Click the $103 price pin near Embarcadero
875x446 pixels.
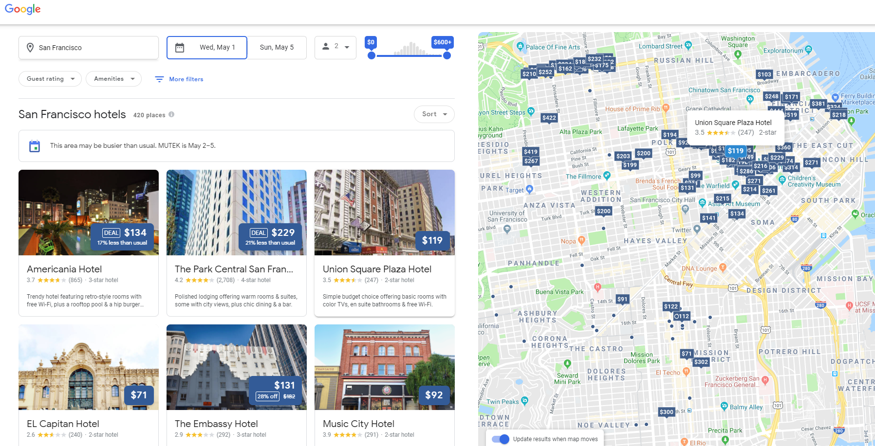click(764, 74)
